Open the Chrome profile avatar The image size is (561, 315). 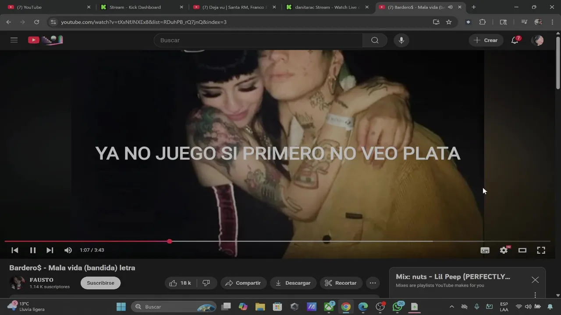point(538,22)
